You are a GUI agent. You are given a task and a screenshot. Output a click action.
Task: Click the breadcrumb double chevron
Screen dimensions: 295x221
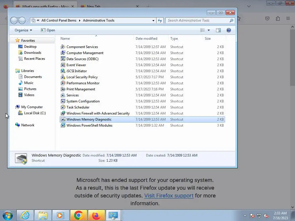point(38,20)
